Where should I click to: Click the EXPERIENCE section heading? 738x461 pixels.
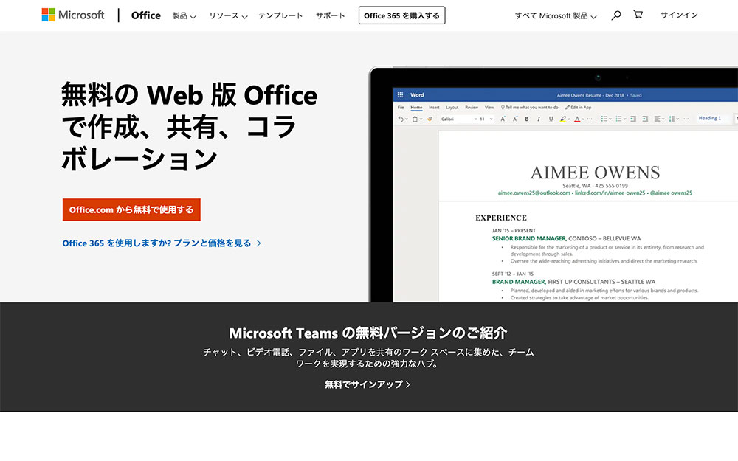click(501, 218)
